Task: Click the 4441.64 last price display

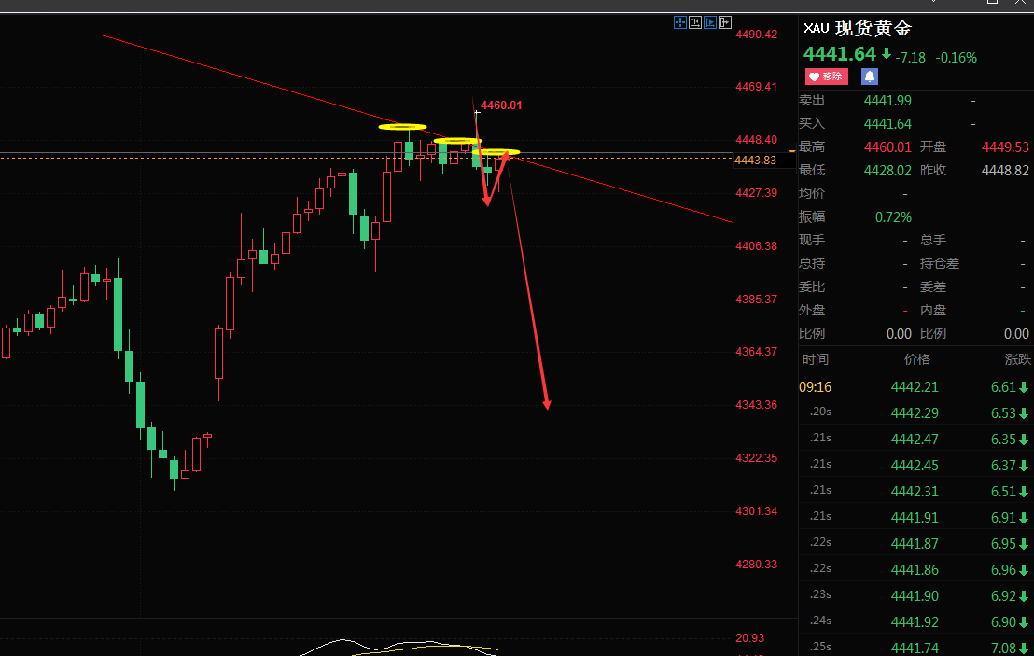Action: [840, 54]
